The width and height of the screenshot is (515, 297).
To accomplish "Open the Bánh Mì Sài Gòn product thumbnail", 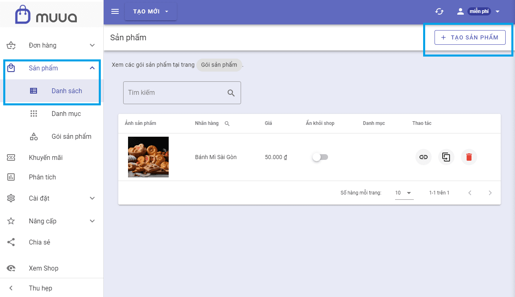I will pyautogui.click(x=148, y=157).
